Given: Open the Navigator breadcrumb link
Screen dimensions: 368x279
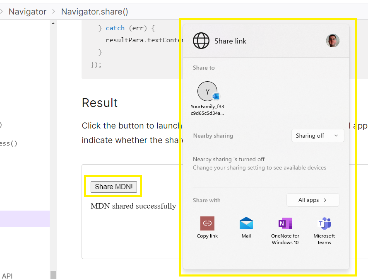Looking at the screenshot, I should click(27, 12).
